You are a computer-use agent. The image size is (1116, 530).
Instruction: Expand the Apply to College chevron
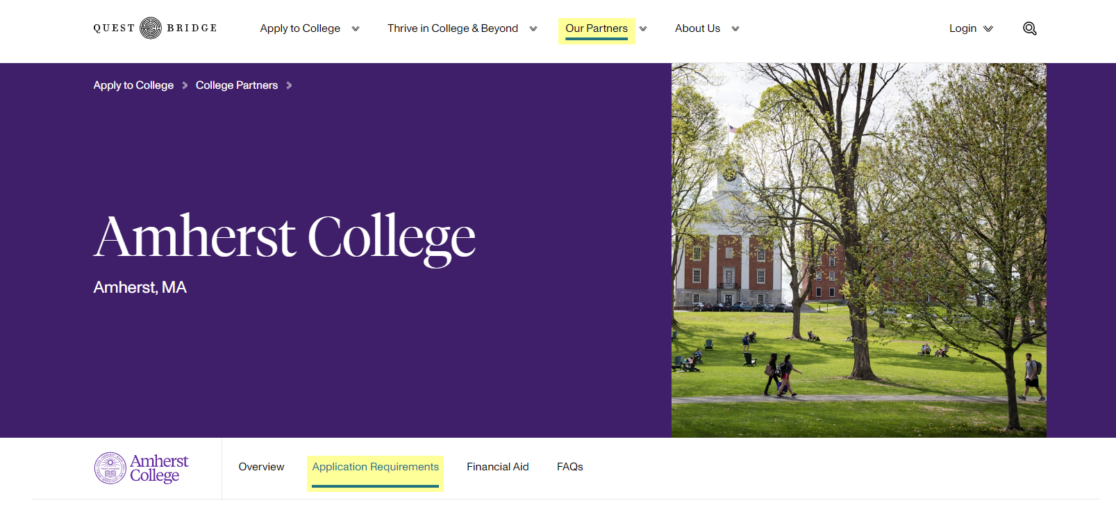(356, 29)
